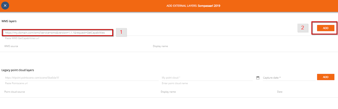Add the WMS layer with ADD button
This screenshot has height=109, width=338.
coord(326,28)
